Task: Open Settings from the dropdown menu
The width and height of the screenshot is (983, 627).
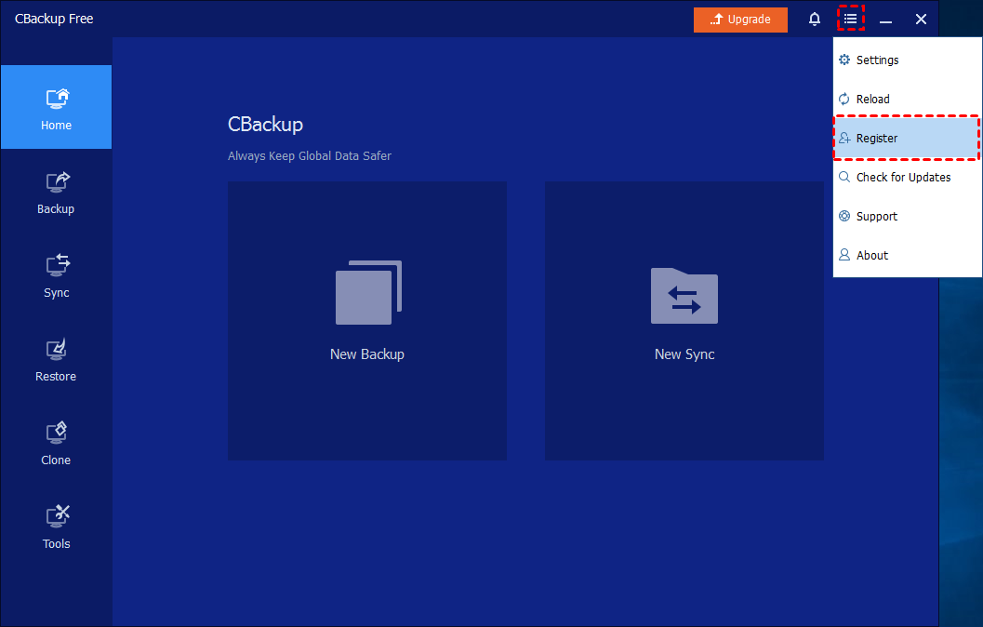Action: tap(877, 60)
